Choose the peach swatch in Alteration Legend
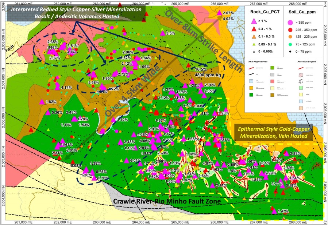This screenshot has width=328, height=225. [x=300, y=108]
